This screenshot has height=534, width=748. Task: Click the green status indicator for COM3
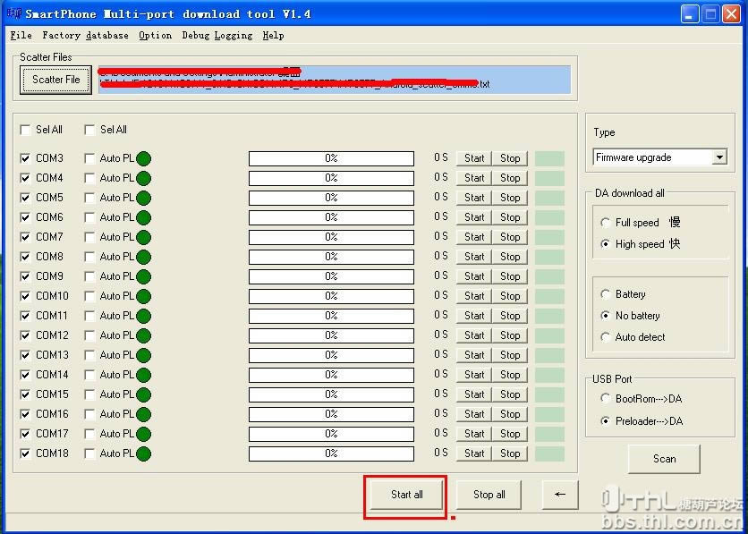point(143,158)
